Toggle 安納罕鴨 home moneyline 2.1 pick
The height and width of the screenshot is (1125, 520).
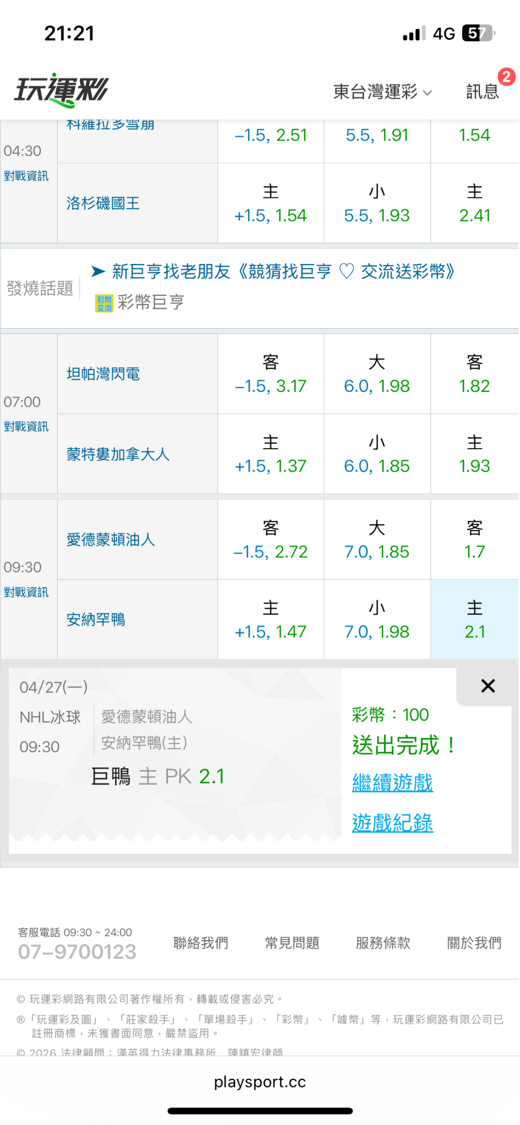click(474, 620)
